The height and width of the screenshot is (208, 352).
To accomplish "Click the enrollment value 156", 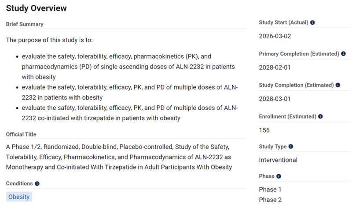I will pyautogui.click(x=264, y=130).
